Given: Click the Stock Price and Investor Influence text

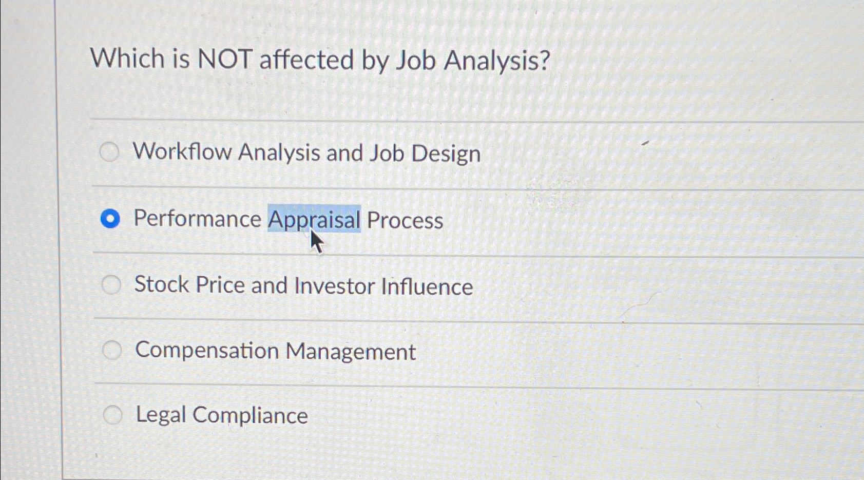Looking at the screenshot, I should (303, 286).
